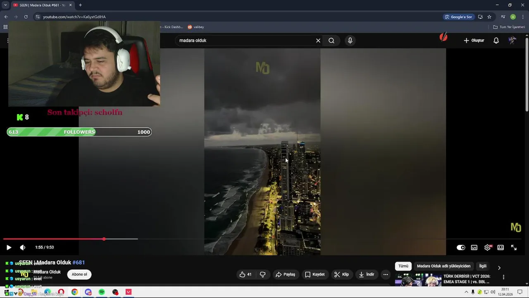Open the Tüm Yer İşaretleri bookmarks folder
The height and width of the screenshot is (298, 529).
pyautogui.click(x=509, y=27)
